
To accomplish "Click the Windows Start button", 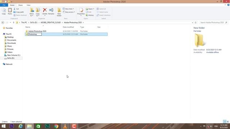I will pos(3,126).
